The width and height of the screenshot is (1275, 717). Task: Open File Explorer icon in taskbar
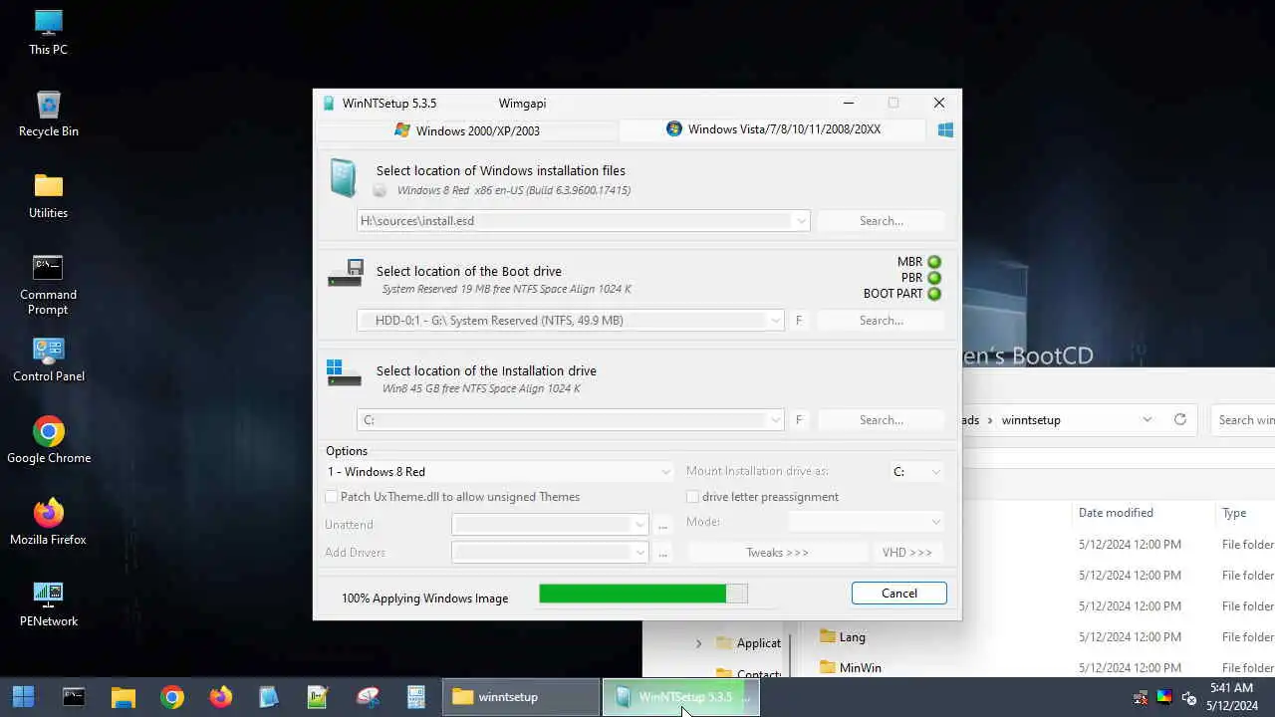point(123,697)
